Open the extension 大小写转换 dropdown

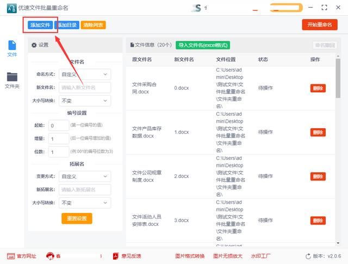point(85,203)
